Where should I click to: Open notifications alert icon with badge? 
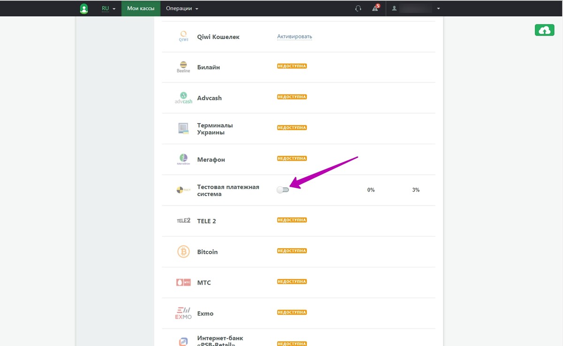click(375, 8)
